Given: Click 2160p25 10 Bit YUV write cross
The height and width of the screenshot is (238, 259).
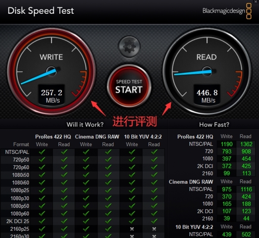Looking at the screenshot, I should pyautogui.click(x=132, y=229).
